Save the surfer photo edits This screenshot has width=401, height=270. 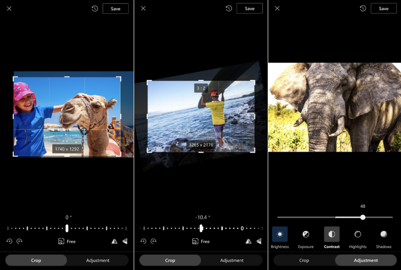pyautogui.click(x=250, y=8)
